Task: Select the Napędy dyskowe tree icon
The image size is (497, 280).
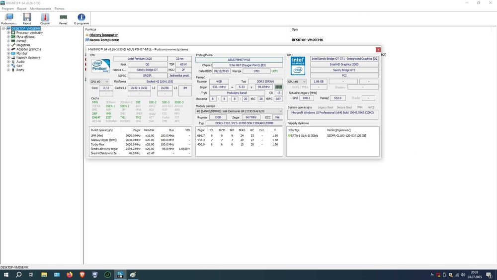Action: tap(13, 57)
